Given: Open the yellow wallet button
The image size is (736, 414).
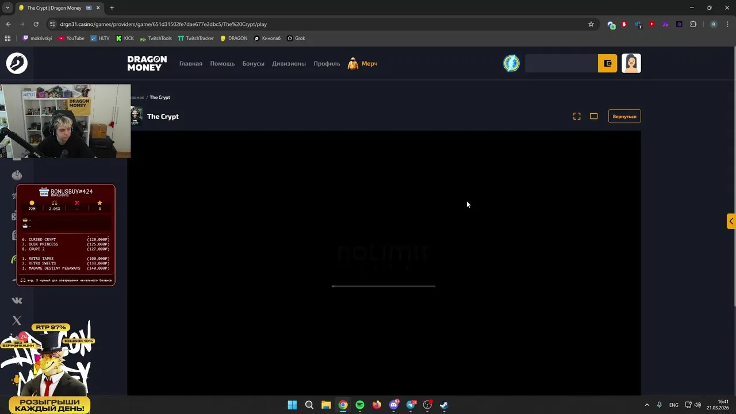Looking at the screenshot, I should click(x=608, y=63).
